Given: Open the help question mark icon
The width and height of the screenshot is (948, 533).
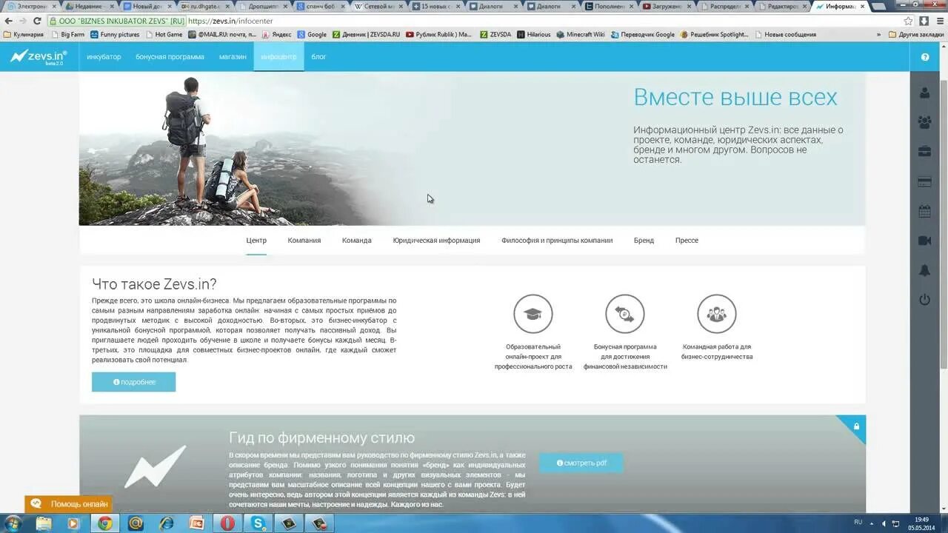Looking at the screenshot, I should tap(925, 57).
